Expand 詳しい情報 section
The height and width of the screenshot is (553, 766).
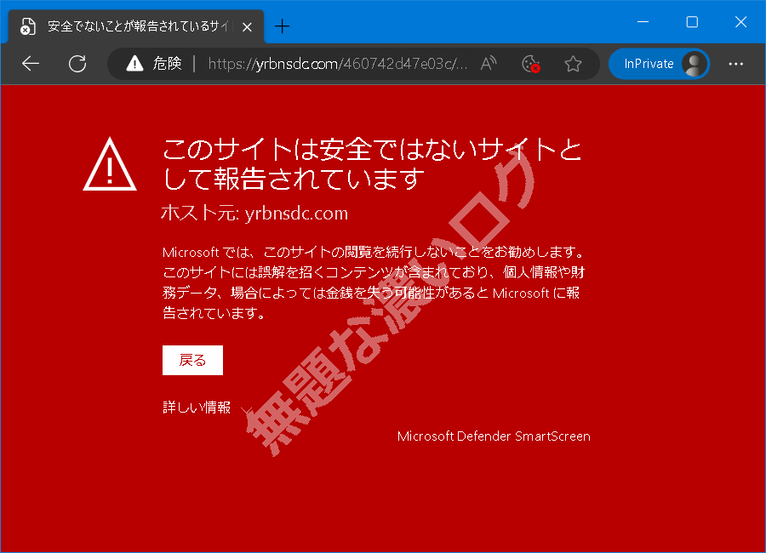(207, 408)
